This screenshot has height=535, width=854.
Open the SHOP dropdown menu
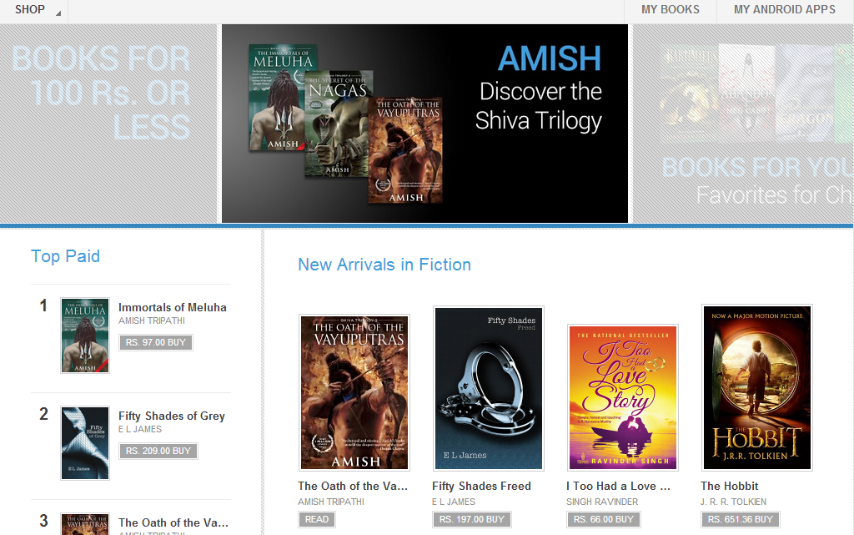33,10
